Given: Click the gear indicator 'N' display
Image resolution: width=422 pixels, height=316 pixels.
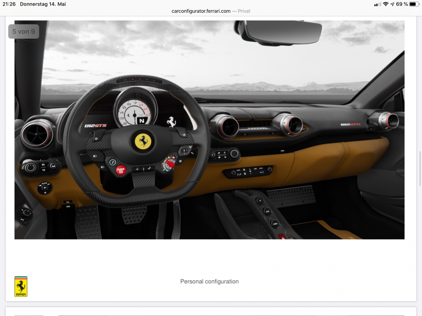Looking at the screenshot, I should click(x=142, y=121).
